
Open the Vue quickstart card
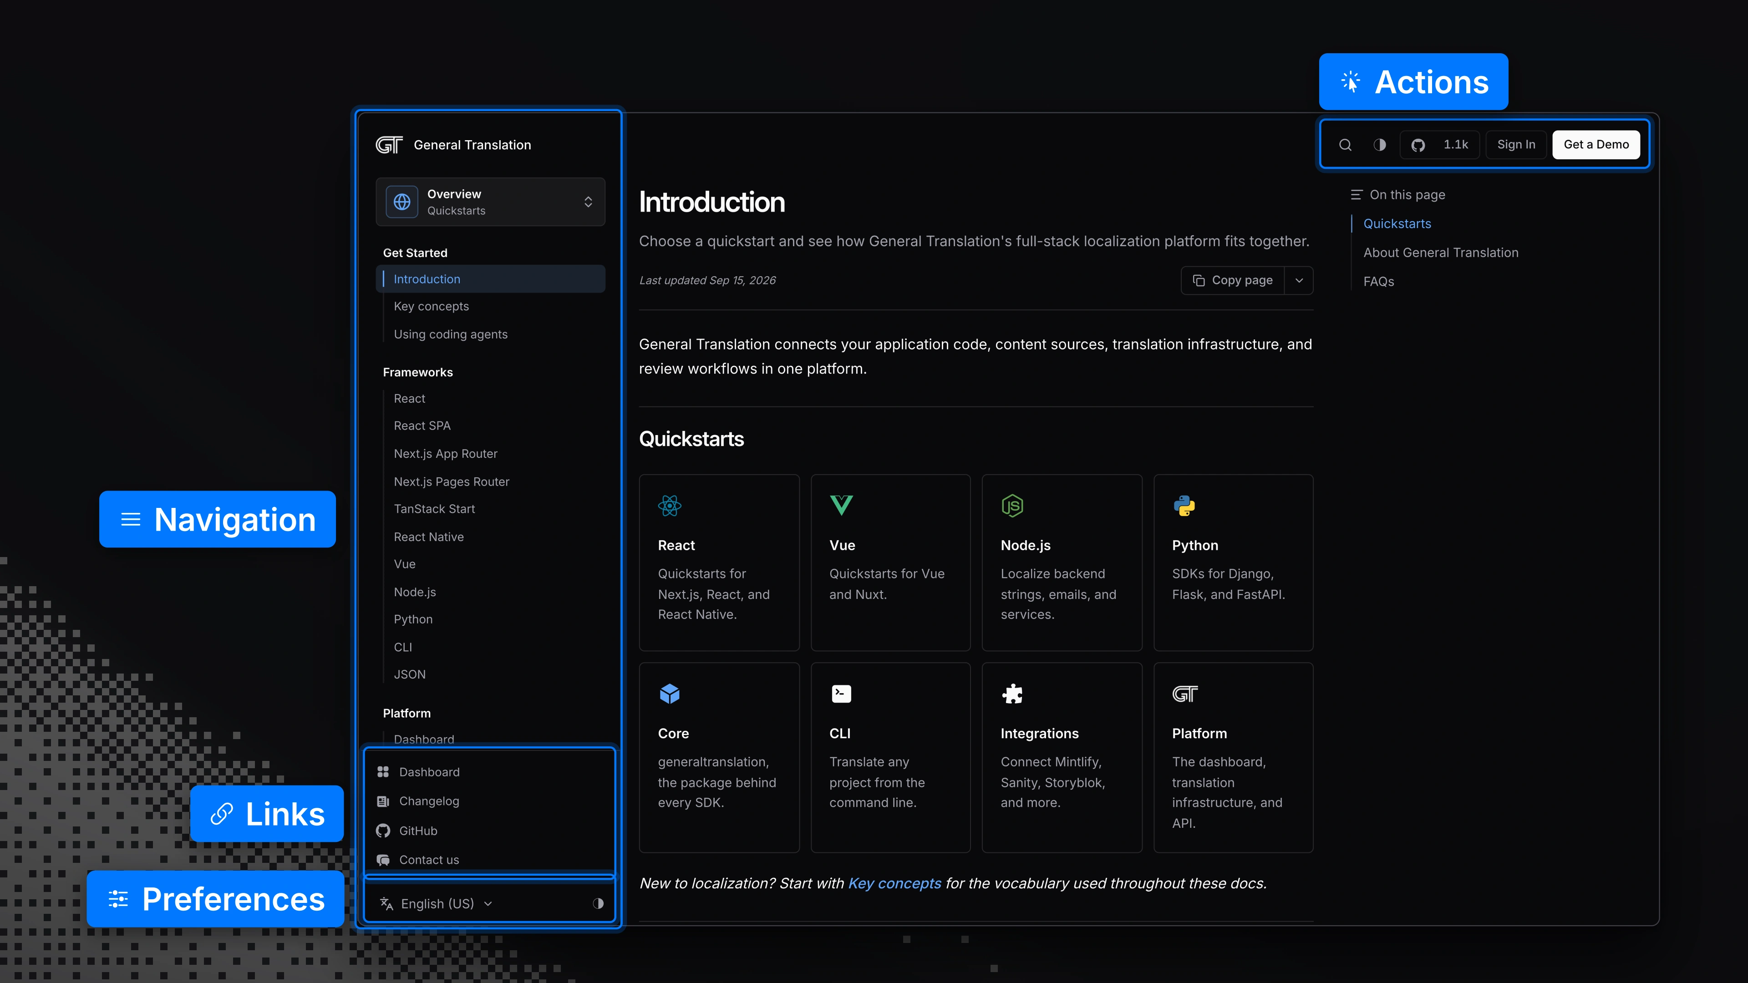(890, 562)
